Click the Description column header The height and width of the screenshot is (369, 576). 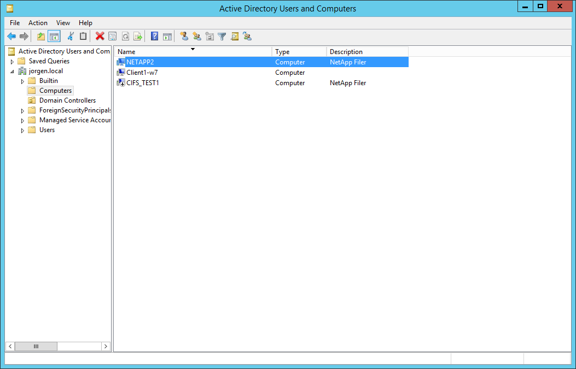pyautogui.click(x=366, y=52)
